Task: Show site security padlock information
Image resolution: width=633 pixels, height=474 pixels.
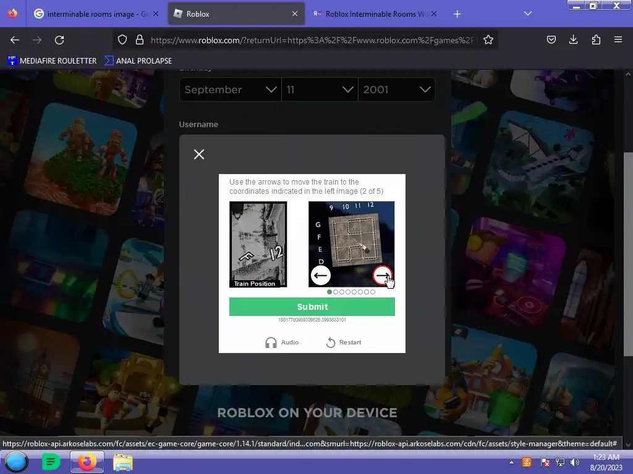Action: point(140,39)
